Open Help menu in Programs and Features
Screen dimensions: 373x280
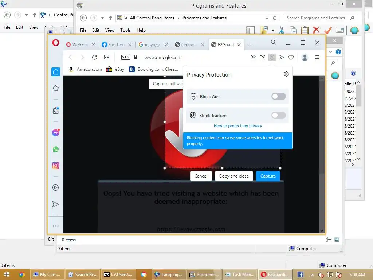point(141,30)
